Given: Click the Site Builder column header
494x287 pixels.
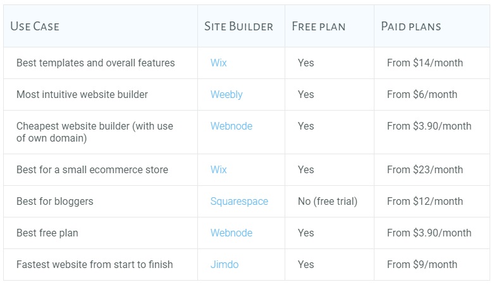Looking at the screenshot, I should coord(238,26).
